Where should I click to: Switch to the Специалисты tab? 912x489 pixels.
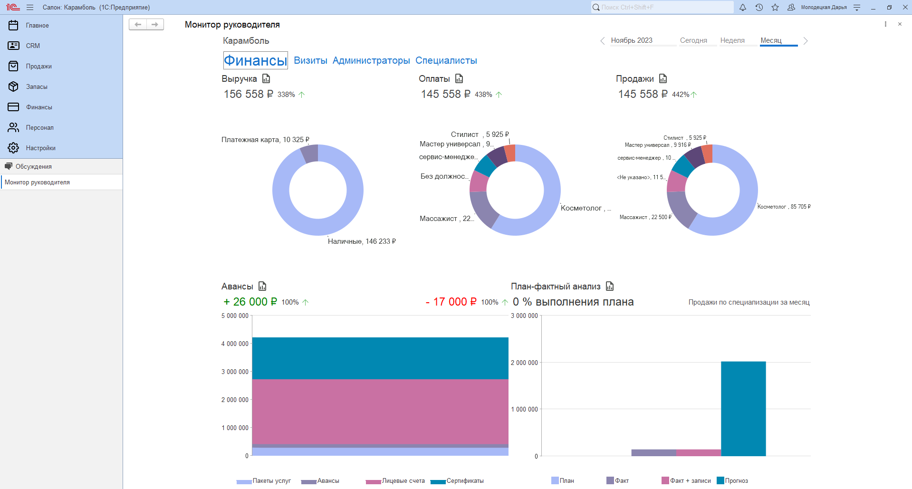pyautogui.click(x=446, y=61)
